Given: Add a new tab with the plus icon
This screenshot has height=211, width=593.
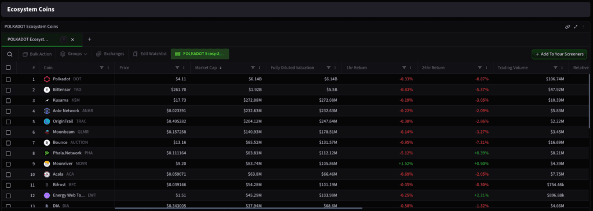Looking at the screenshot, I should [x=90, y=39].
